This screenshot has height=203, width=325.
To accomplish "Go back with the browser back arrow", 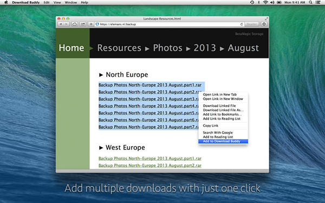I will pyautogui.click(x=61, y=24).
